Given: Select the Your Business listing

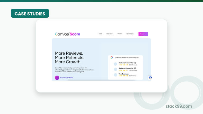Looking at the screenshot, I should click(x=125, y=75).
